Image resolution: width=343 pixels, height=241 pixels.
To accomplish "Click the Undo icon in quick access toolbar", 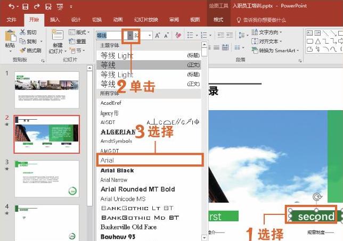I will [11, 6].
